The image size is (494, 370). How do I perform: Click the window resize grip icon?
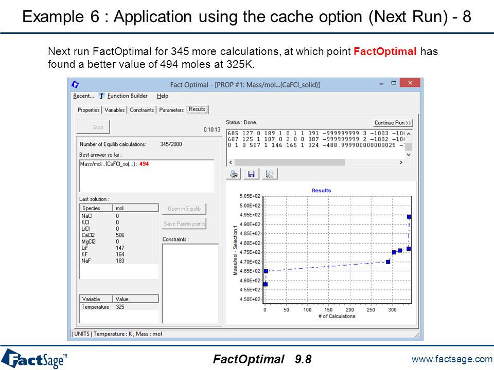[417, 335]
